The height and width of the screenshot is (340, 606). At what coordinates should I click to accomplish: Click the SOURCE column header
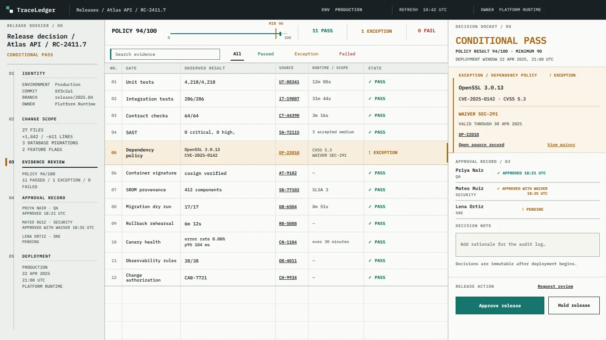click(287, 68)
